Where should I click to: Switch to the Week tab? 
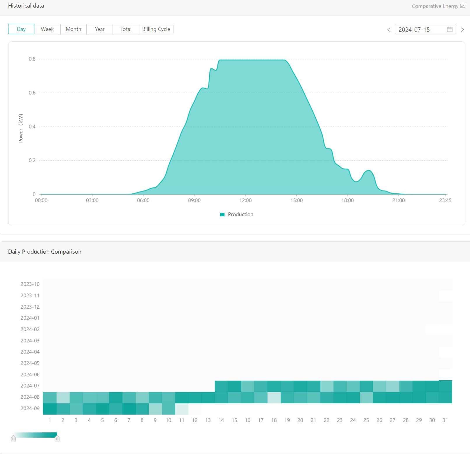coord(47,29)
